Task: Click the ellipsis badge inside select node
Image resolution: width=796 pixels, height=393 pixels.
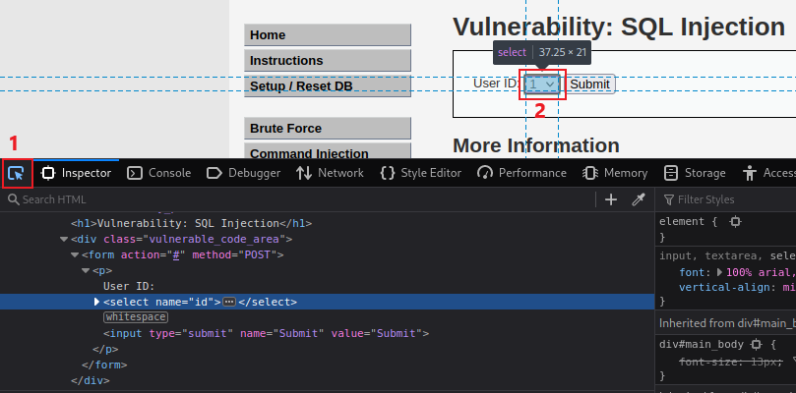Action: [x=229, y=303]
